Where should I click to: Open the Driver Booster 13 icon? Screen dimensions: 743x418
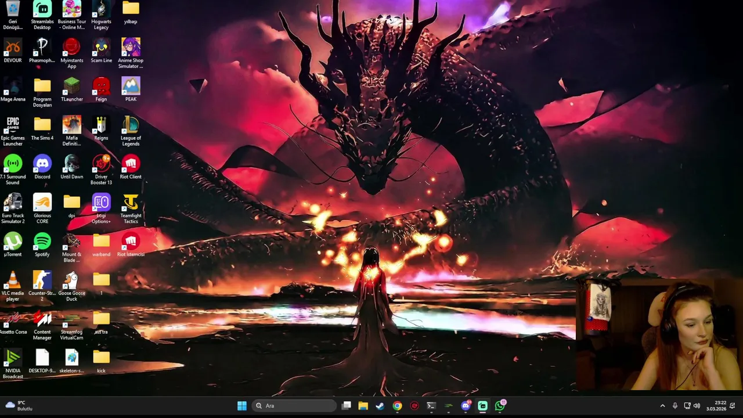101,170
